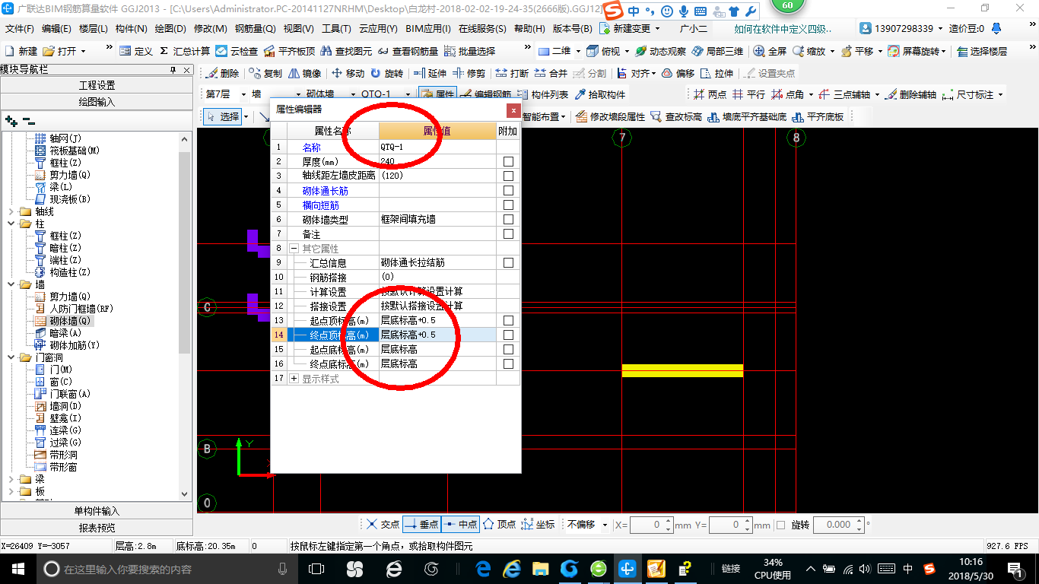Select the 复制 copy tool
Screen dimensions: 1039x584
(x=265, y=73)
